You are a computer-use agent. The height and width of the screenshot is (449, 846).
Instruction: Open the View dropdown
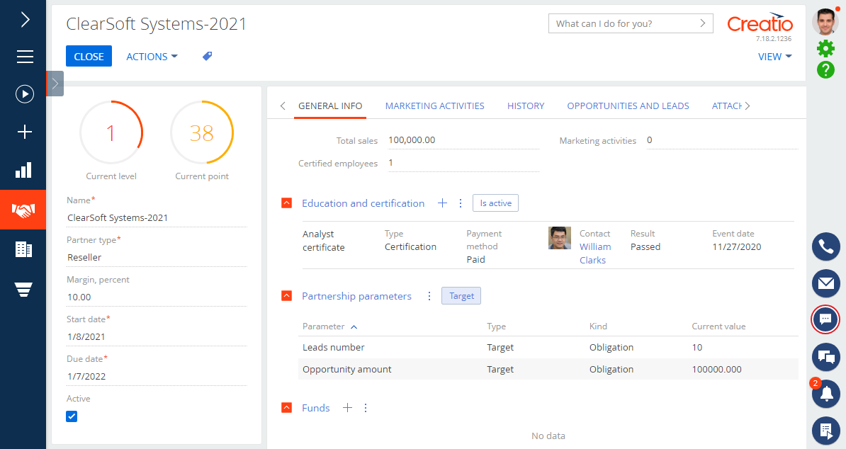click(774, 57)
